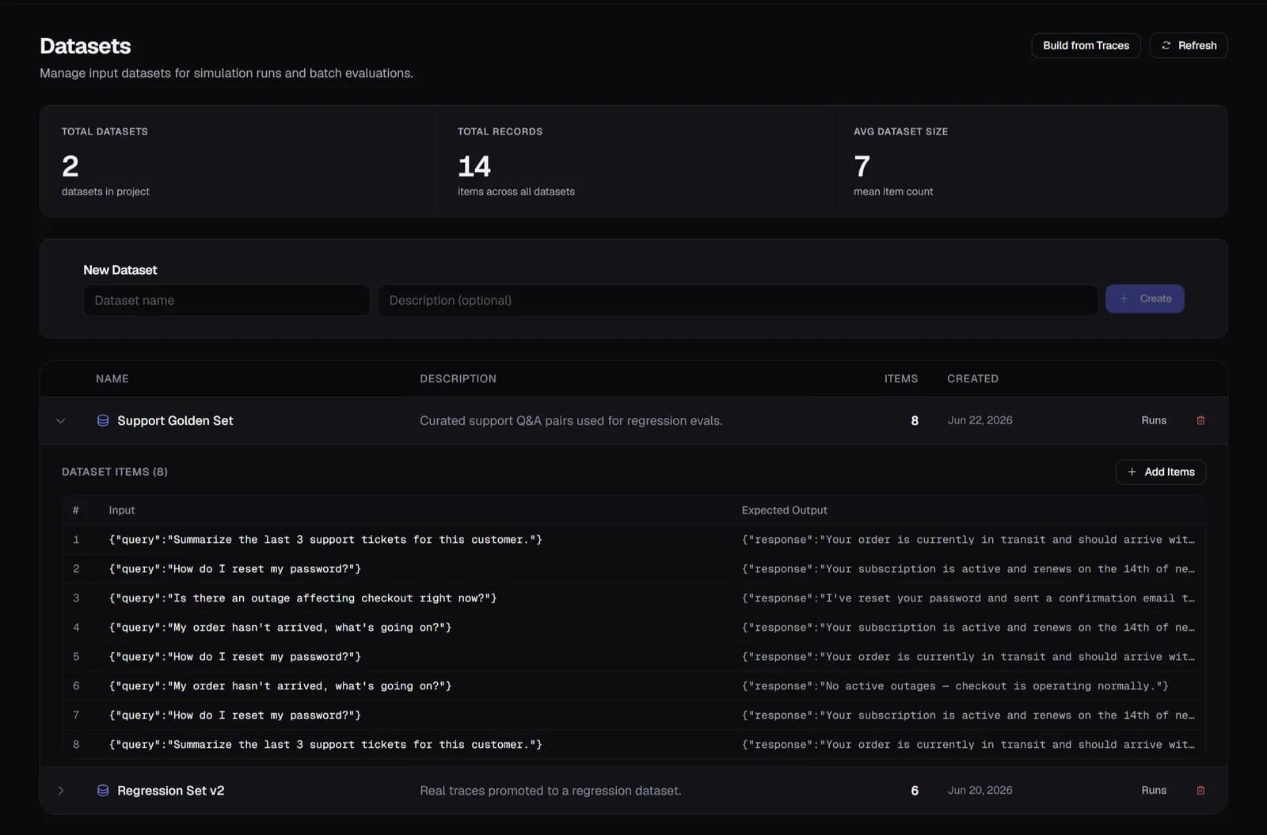Select item 6 input about order not arrived
This screenshot has height=835, width=1267.
click(x=280, y=685)
